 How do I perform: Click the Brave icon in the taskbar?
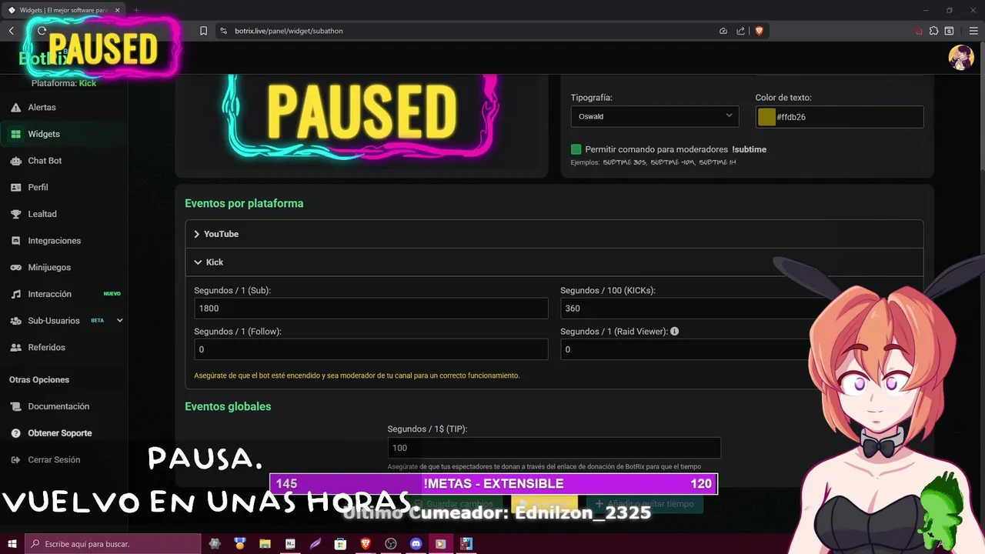(366, 544)
